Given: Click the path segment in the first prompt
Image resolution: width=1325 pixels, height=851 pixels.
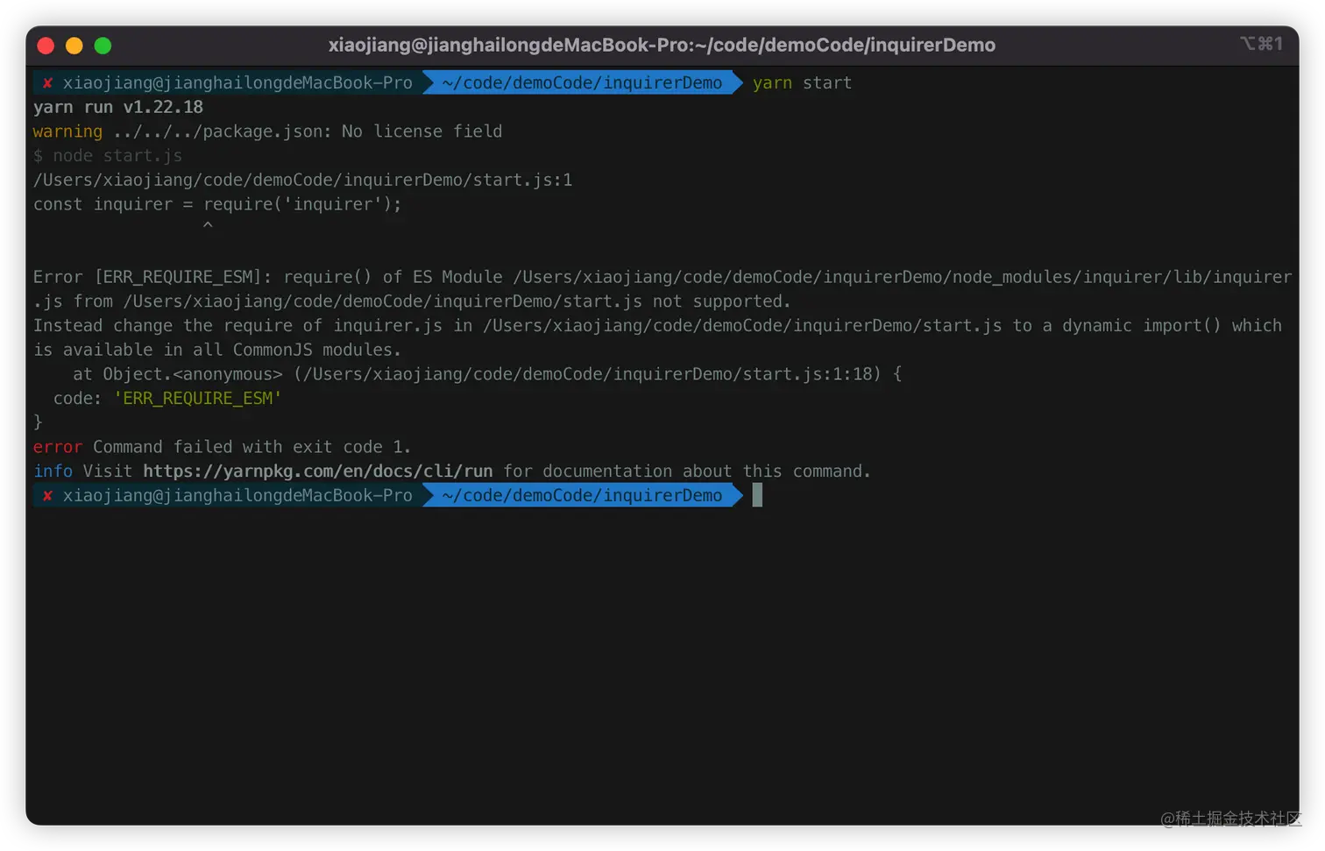Looking at the screenshot, I should [582, 82].
